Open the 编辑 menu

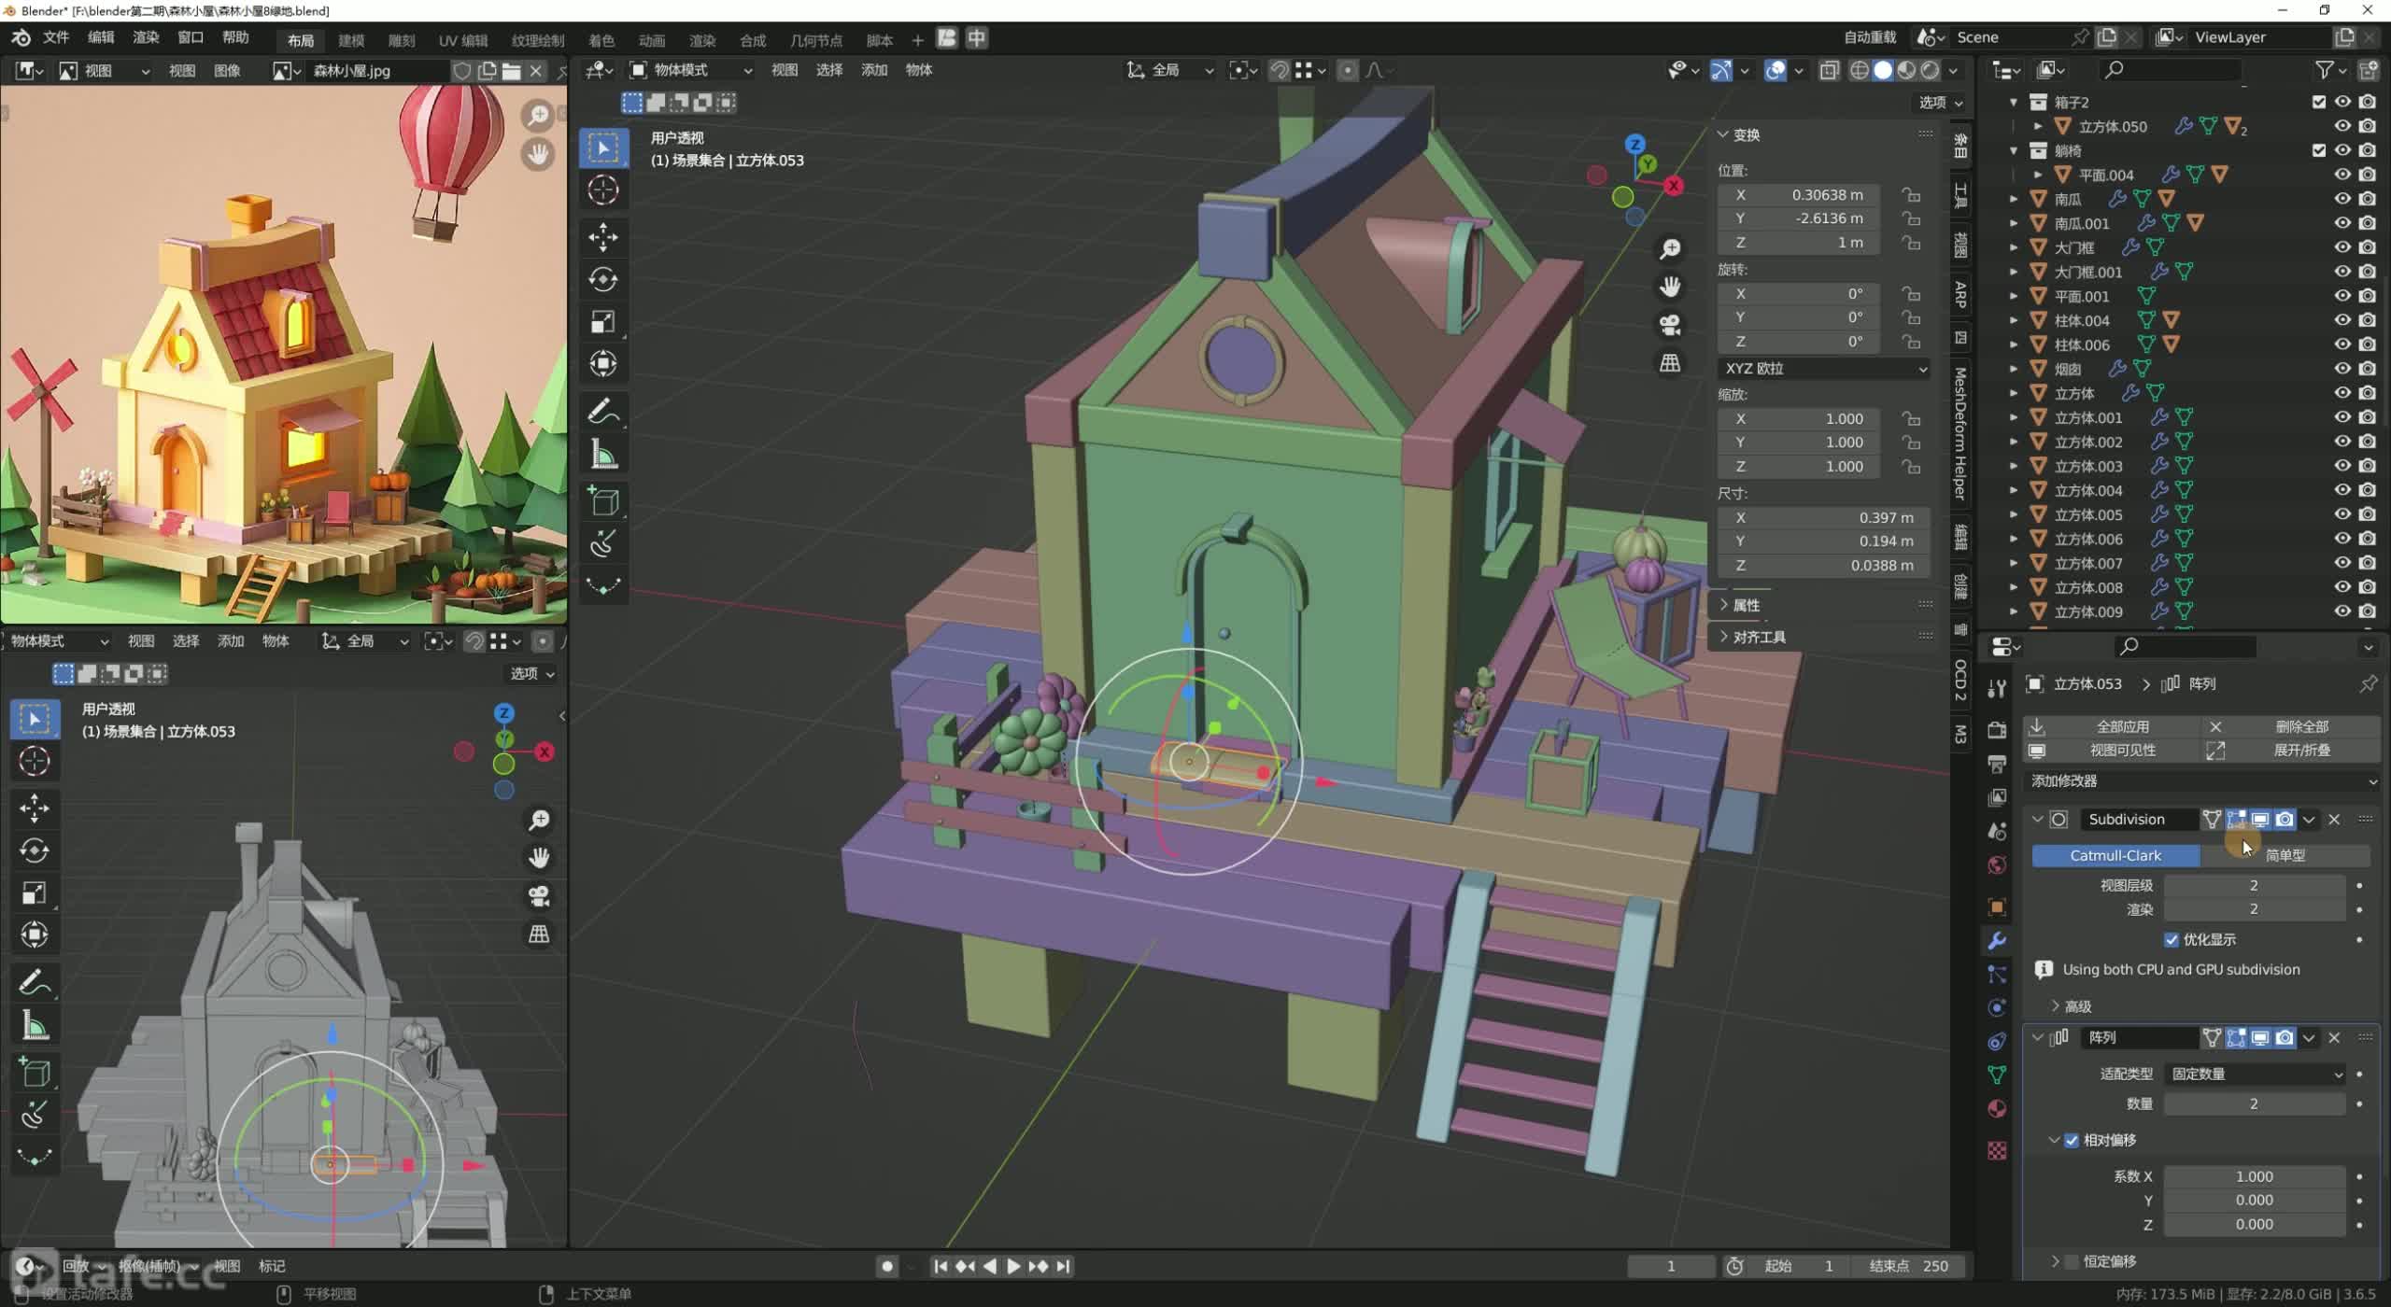[x=101, y=37]
